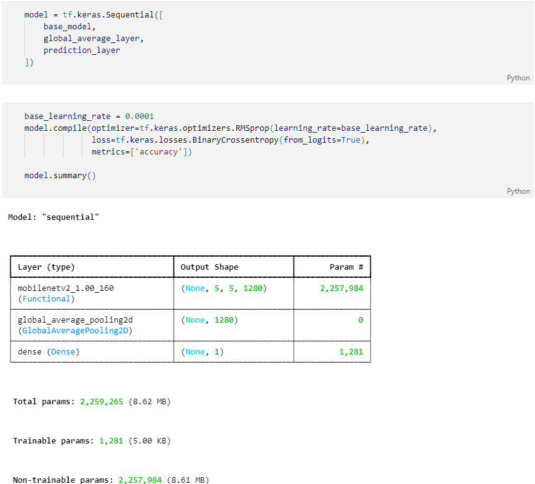Image resolution: width=535 pixels, height=484 pixels.
Task: Click on the 'base_model,' code line
Action: click(69, 27)
